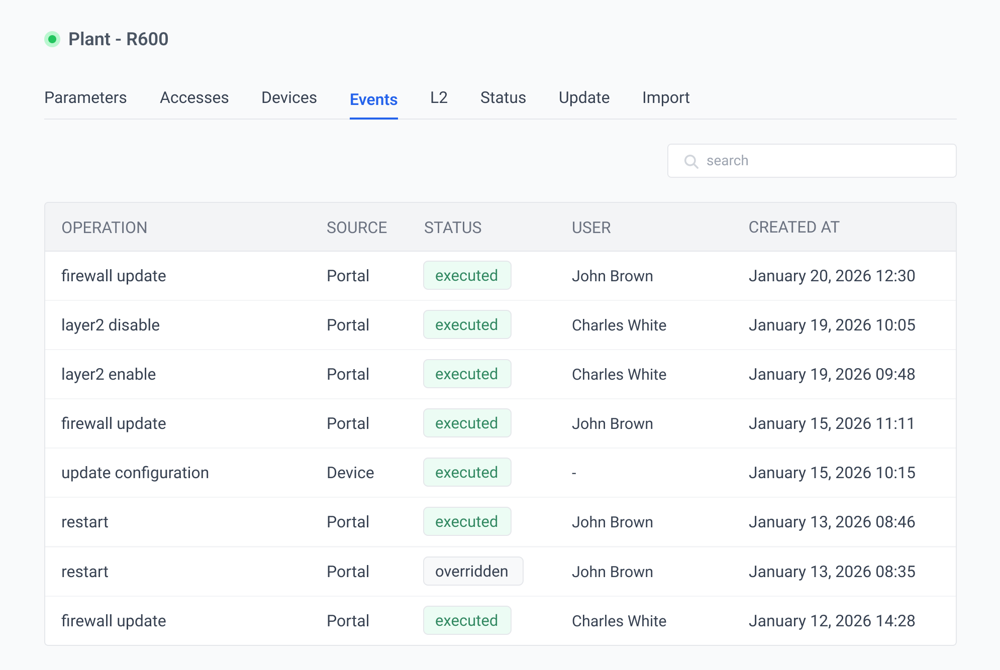Switch to the Accesses tab
Image resolution: width=1000 pixels, height=670 pixels.
click(x=194, y=97)
